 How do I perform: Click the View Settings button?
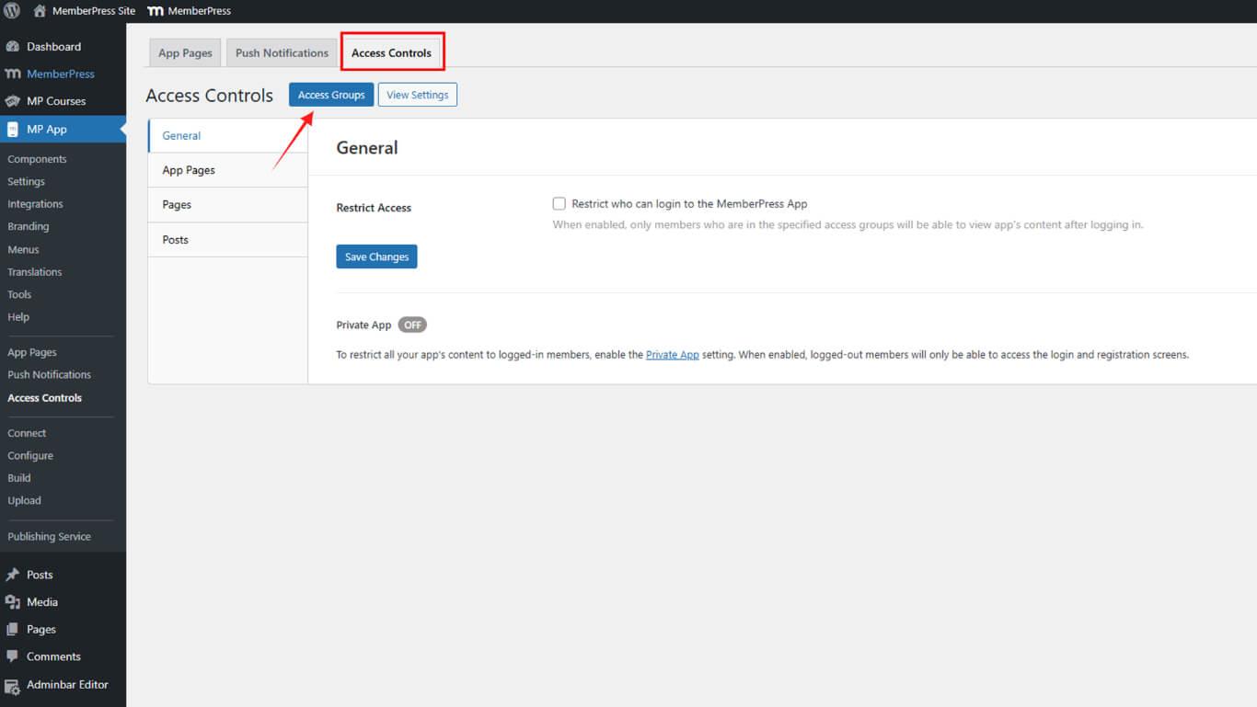[x=417, y=95]
